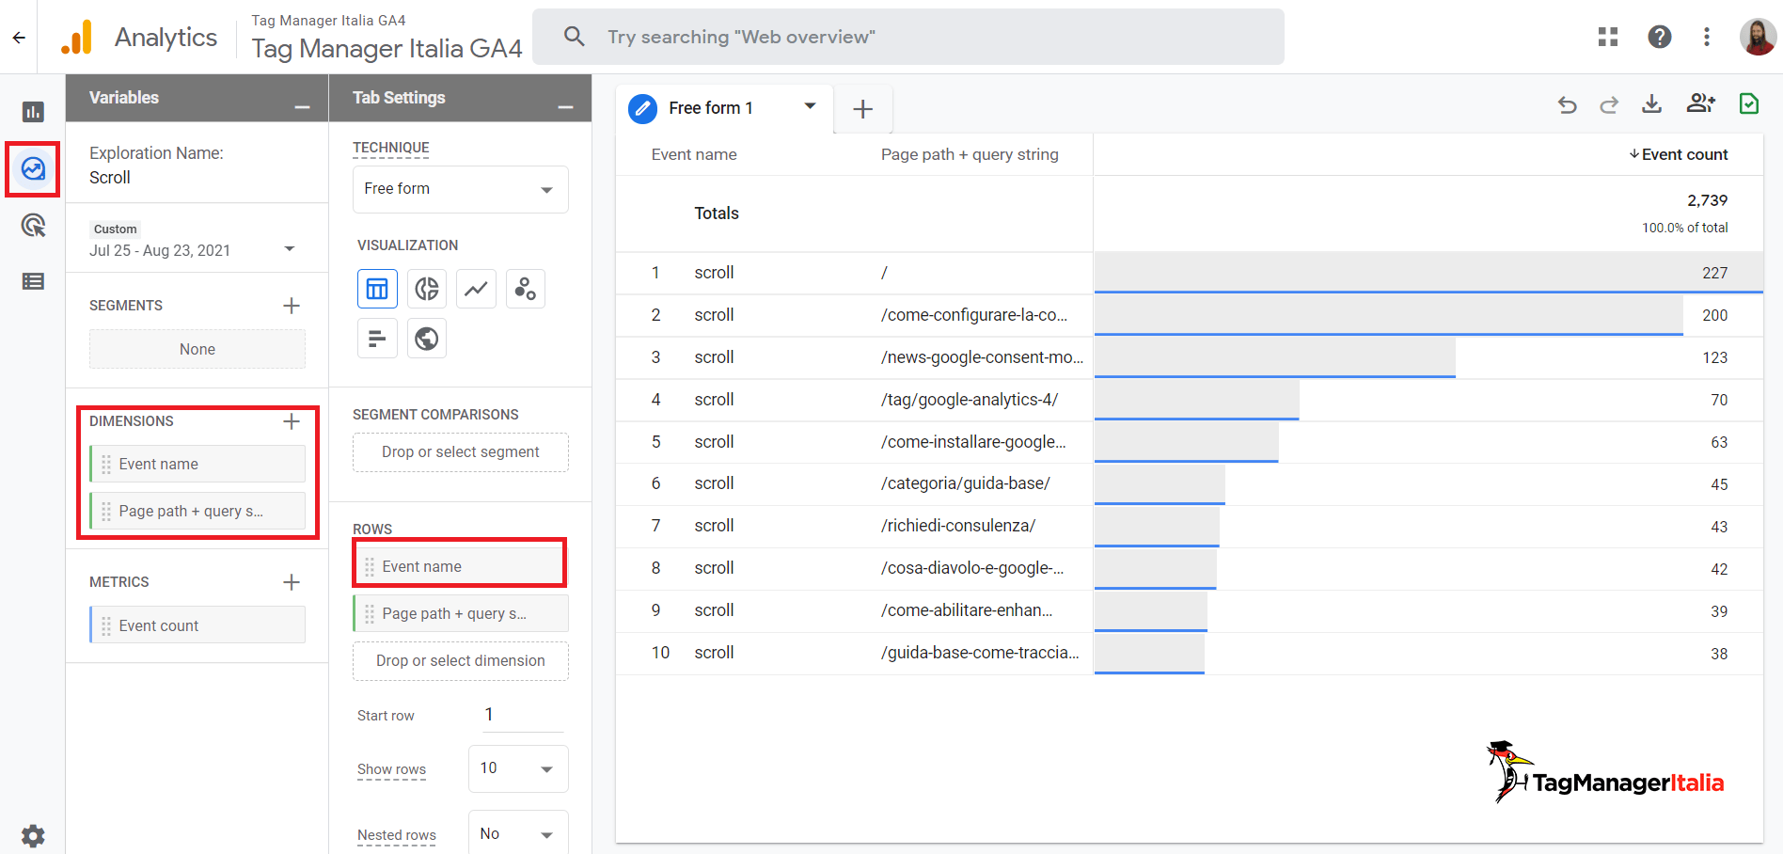The width and height of the screenshot is (1783, 854).
Task: Select the Free form 1 tab
Action: coord(711,108)
